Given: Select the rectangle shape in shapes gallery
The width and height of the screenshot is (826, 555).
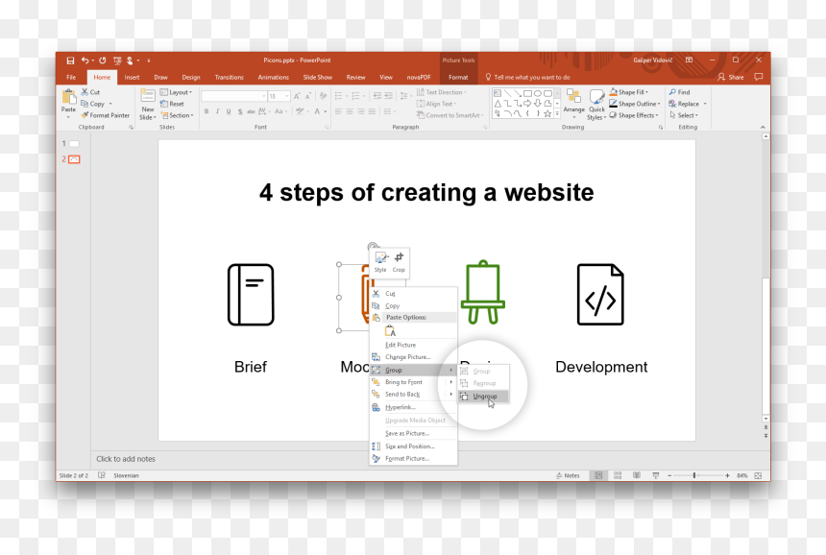Looking at the screenshot, I should (x=527, y=93).
